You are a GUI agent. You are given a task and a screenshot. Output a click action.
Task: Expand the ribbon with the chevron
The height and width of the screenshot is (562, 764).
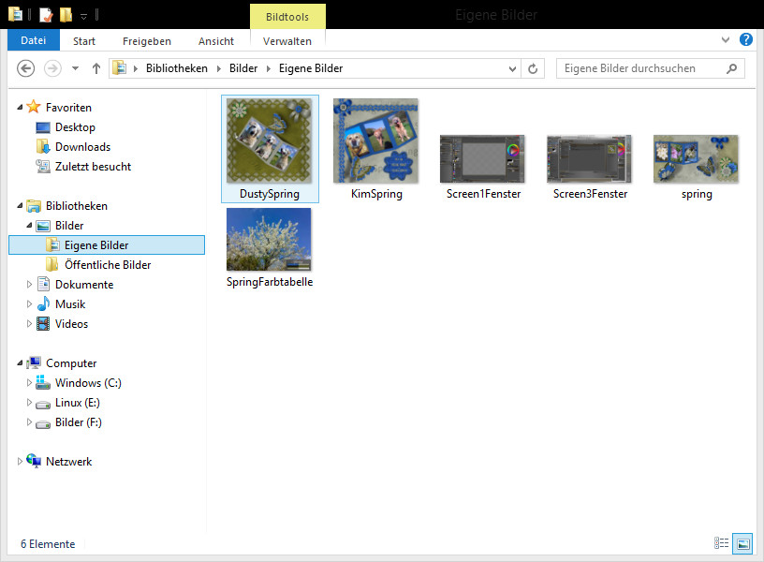pos(726,40)
